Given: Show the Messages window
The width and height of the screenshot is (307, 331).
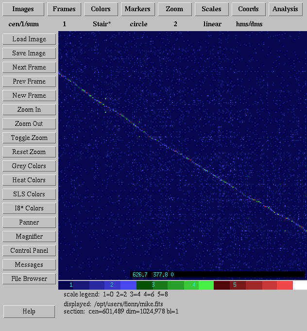Looking at the screenshot, I should coord(29,265).
